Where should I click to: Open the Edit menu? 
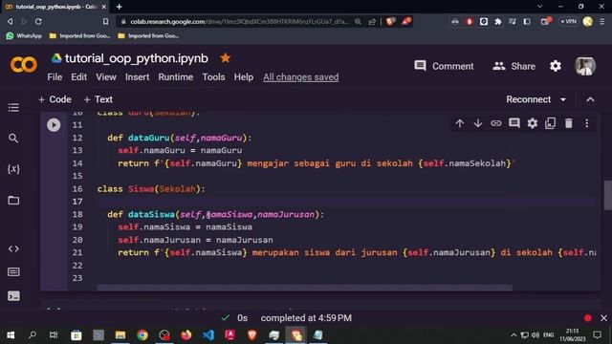tap(78, 77)
